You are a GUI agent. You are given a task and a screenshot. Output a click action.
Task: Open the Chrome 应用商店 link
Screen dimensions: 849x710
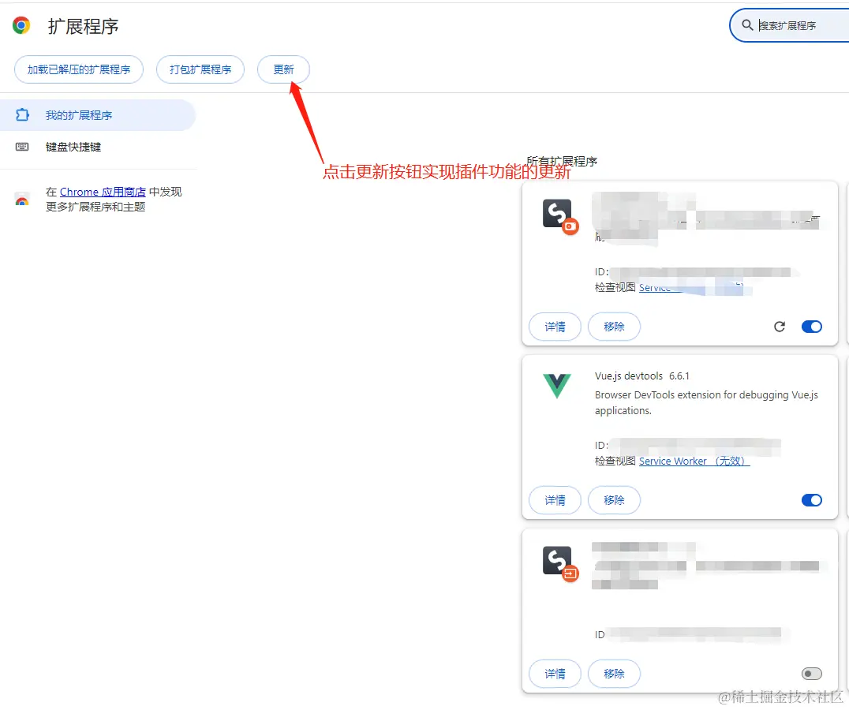103,192
